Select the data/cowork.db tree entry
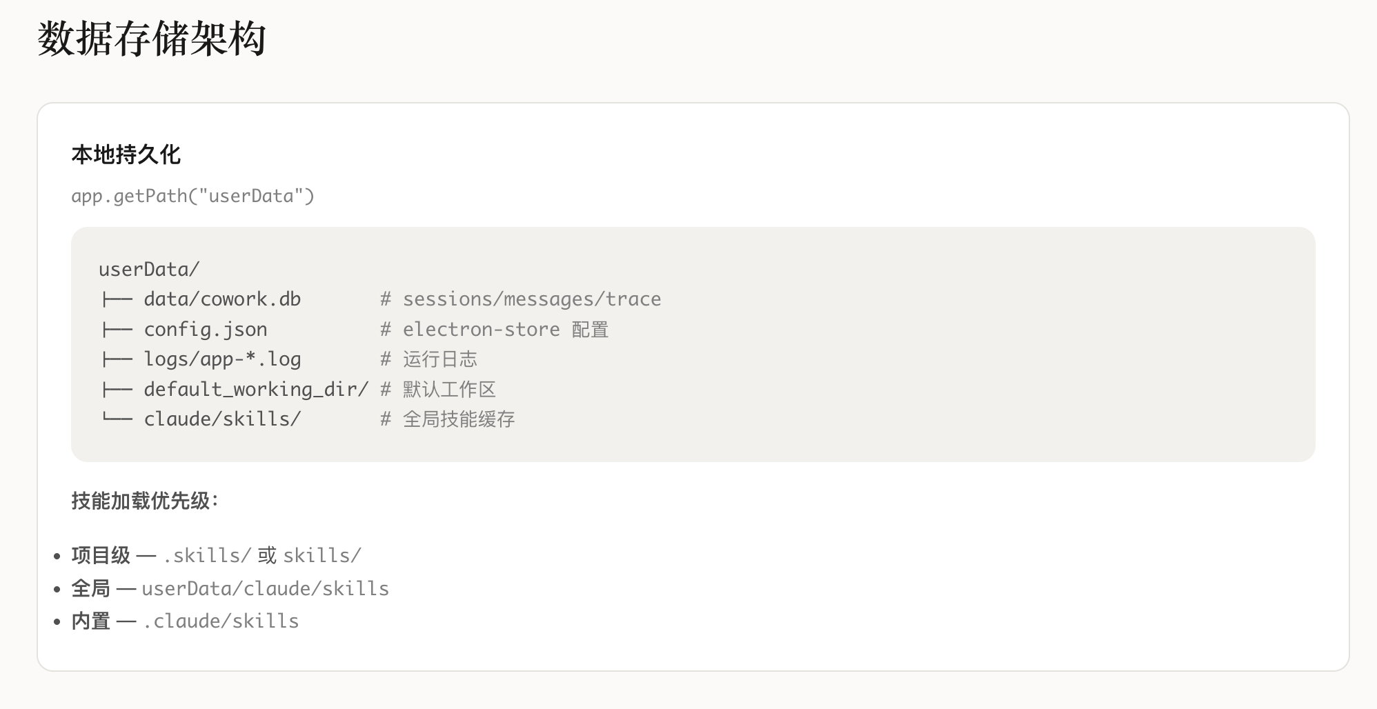 [x=222, y=299]
